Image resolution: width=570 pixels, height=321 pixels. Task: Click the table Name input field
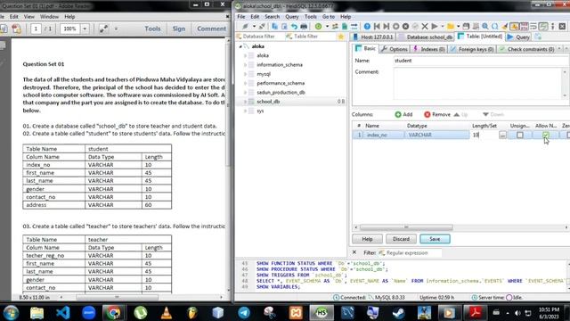click(480, 61)
